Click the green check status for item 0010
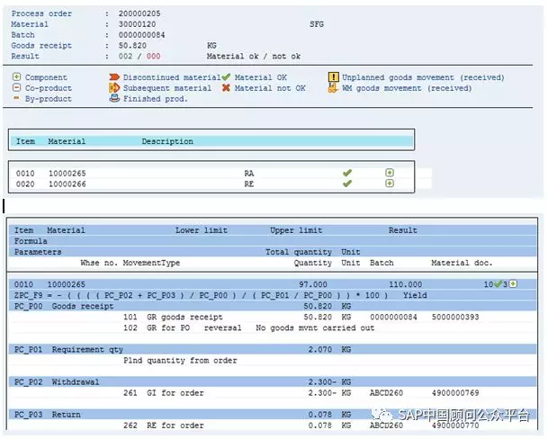Viewport: 548px width, 439px height. click(347, 173)
